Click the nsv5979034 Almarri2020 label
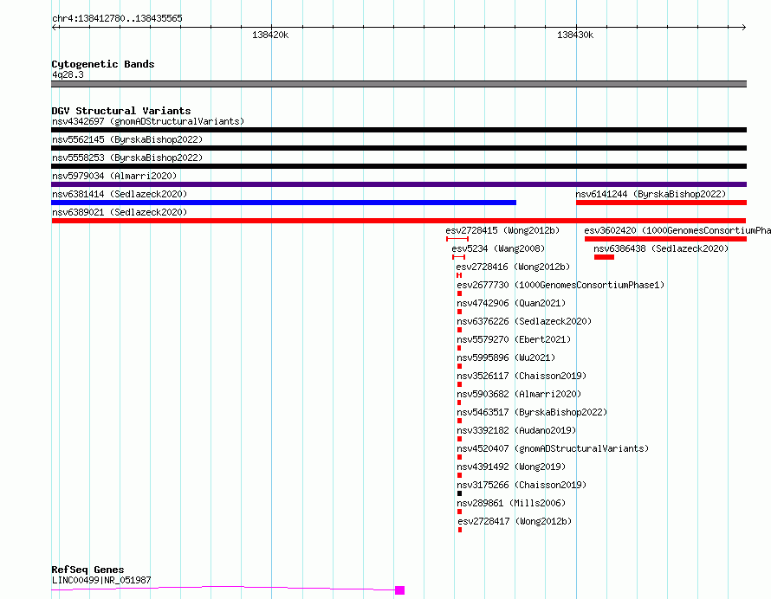Screen dimensions: 771x599 114,176
